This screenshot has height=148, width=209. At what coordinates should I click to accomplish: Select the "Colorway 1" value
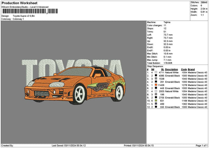18,19
